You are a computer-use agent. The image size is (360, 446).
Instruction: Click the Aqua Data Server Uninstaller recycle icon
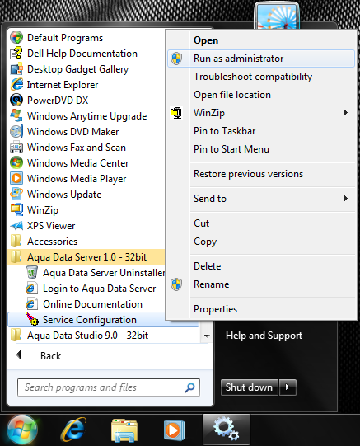tap(32, 272)
